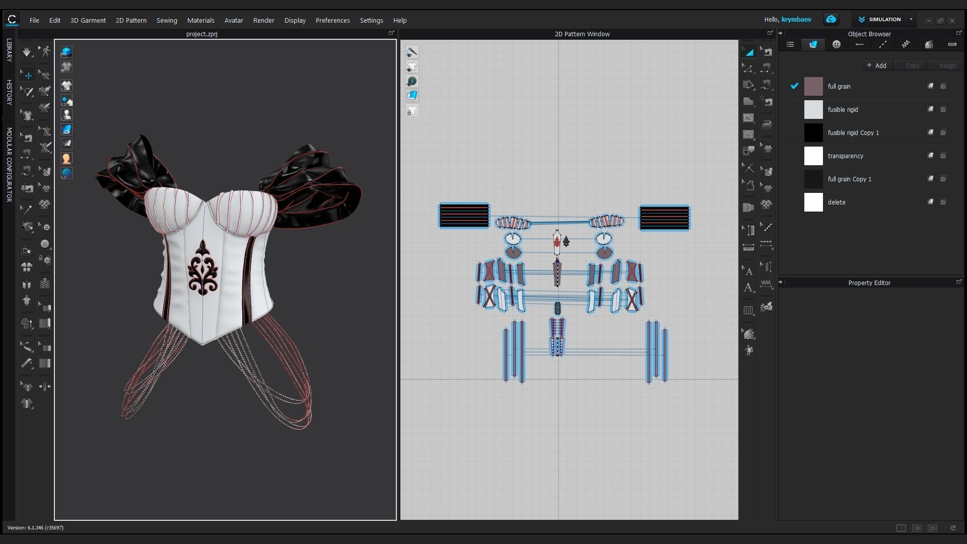
Task: Open the 2D Pattern menu
Action: 131,20
